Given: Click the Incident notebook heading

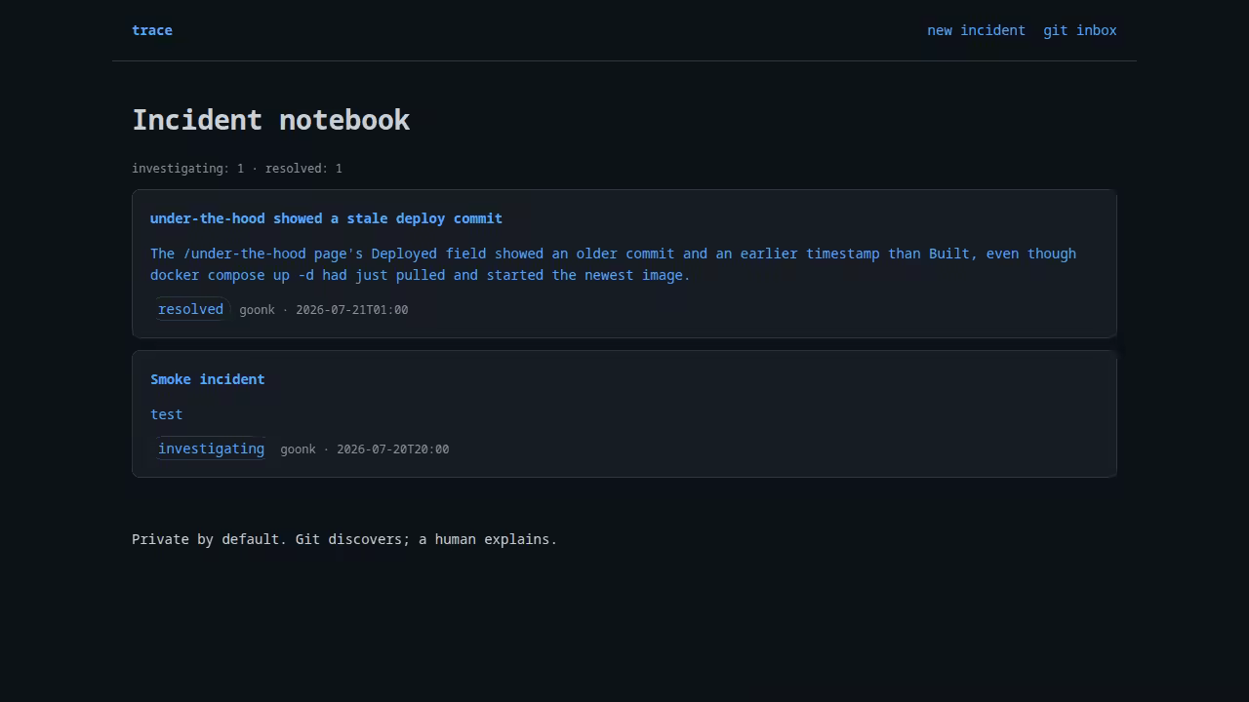Looking at the screenshot, I should point(271,120).
